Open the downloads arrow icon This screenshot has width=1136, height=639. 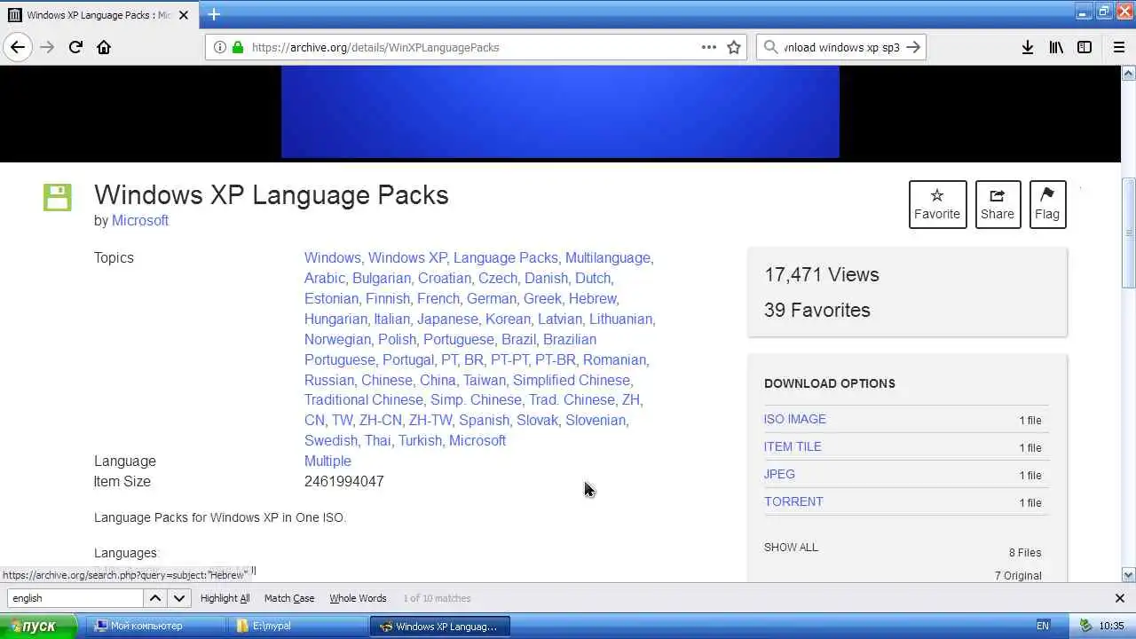click(x=1028, y=47)
